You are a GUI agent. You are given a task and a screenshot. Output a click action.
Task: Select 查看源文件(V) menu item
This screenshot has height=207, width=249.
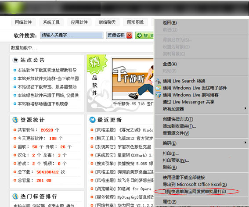[x=176, y=133]
